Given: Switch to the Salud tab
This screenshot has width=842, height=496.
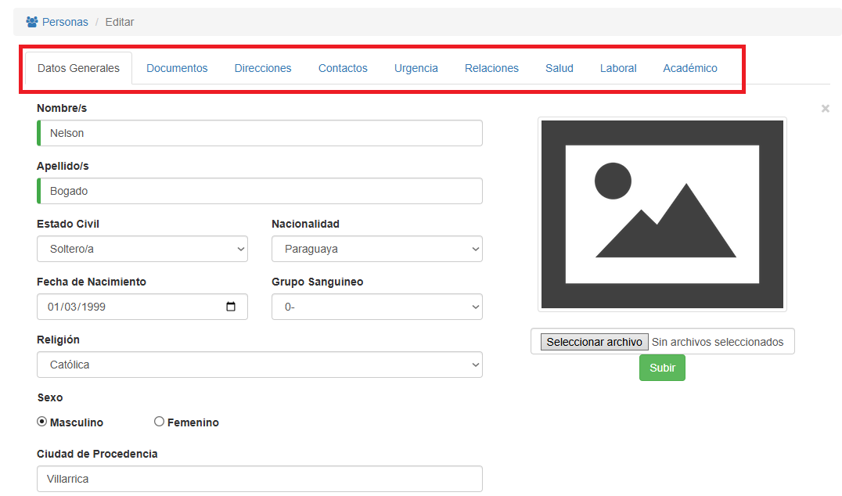Looking at the screenshot, I should click(560, 68).
